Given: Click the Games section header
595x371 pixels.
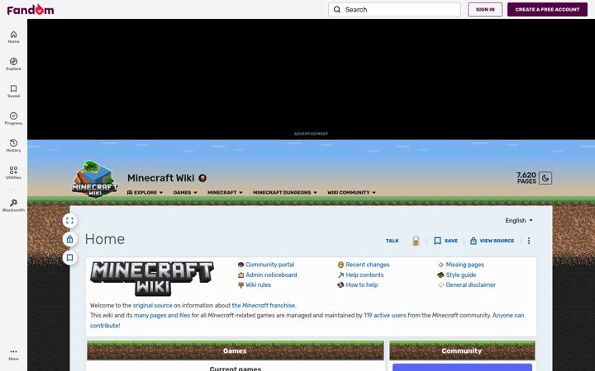Looking at the screenshot, I should 236,350.
